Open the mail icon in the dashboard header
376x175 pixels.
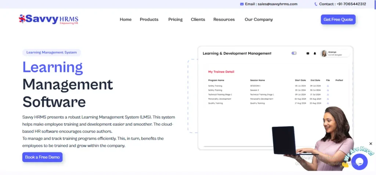pyautogui.click(x=308, y=53)
